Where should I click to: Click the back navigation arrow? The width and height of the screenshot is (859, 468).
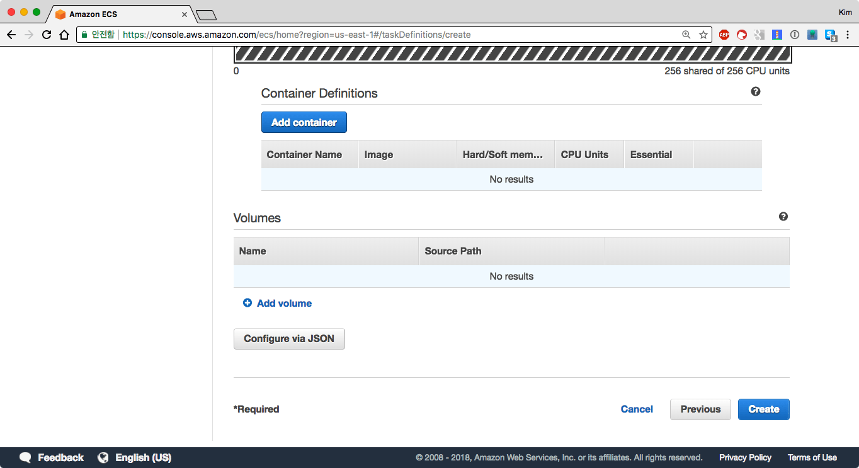[x=11, y=35]
